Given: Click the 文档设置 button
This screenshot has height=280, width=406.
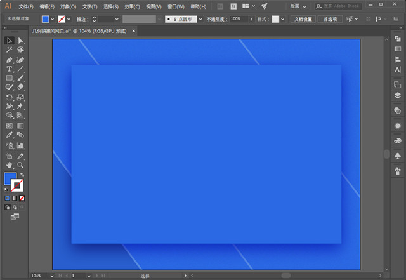Looking at the screenshot, I should (x=303, y=20).
